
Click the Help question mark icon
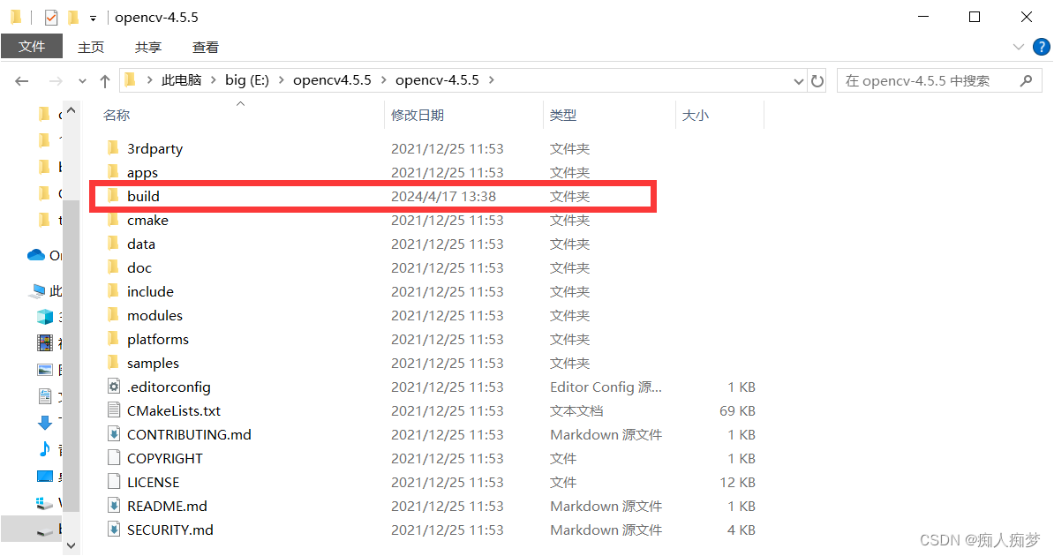[x=1042, y=47]
